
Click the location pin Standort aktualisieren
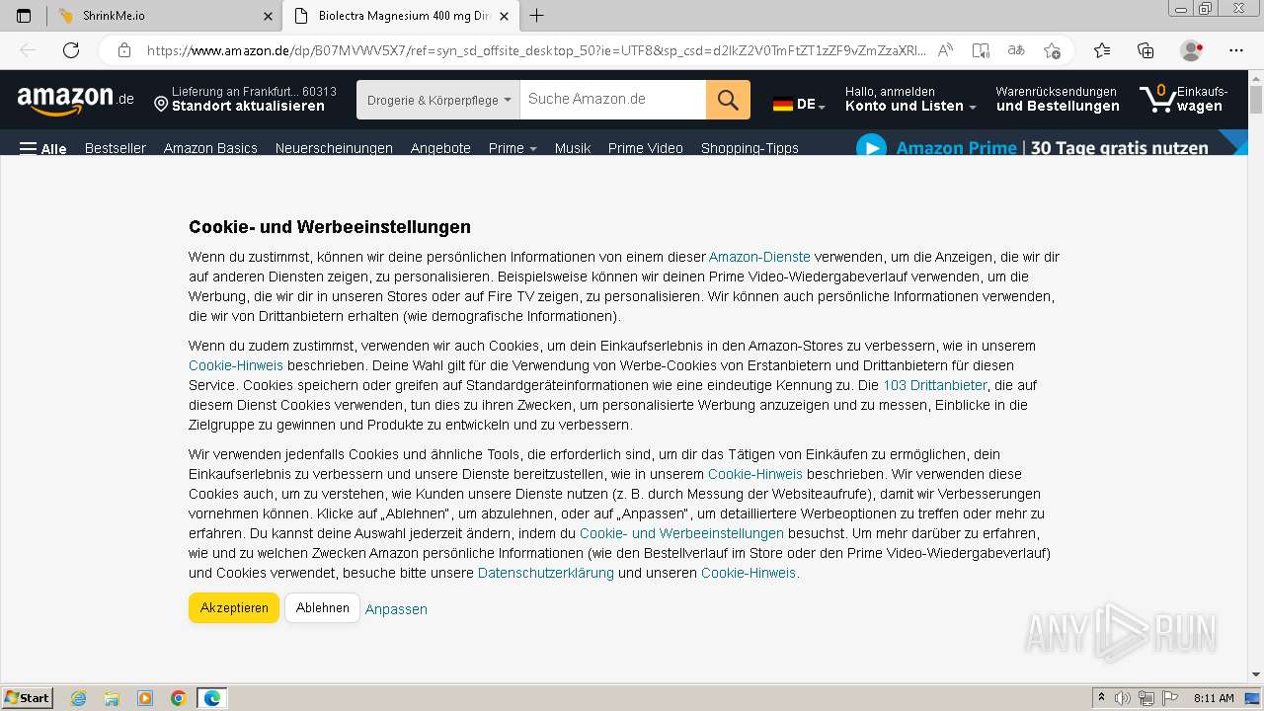246,99
